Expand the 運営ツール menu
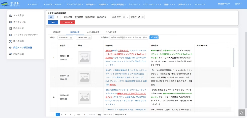This screenshot has width=247, height=118. click(x=170, y=5)
